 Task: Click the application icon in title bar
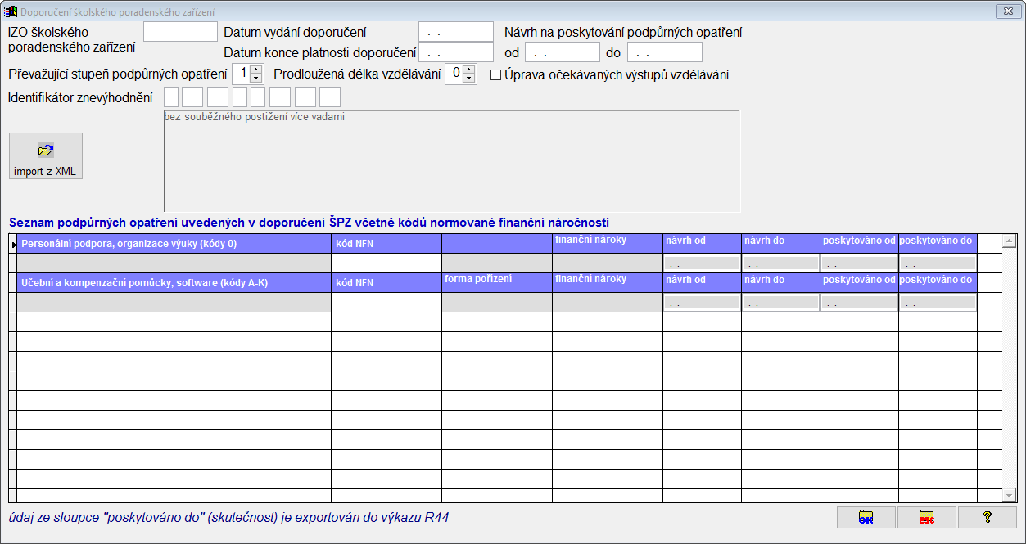click(x=11, y=11)
